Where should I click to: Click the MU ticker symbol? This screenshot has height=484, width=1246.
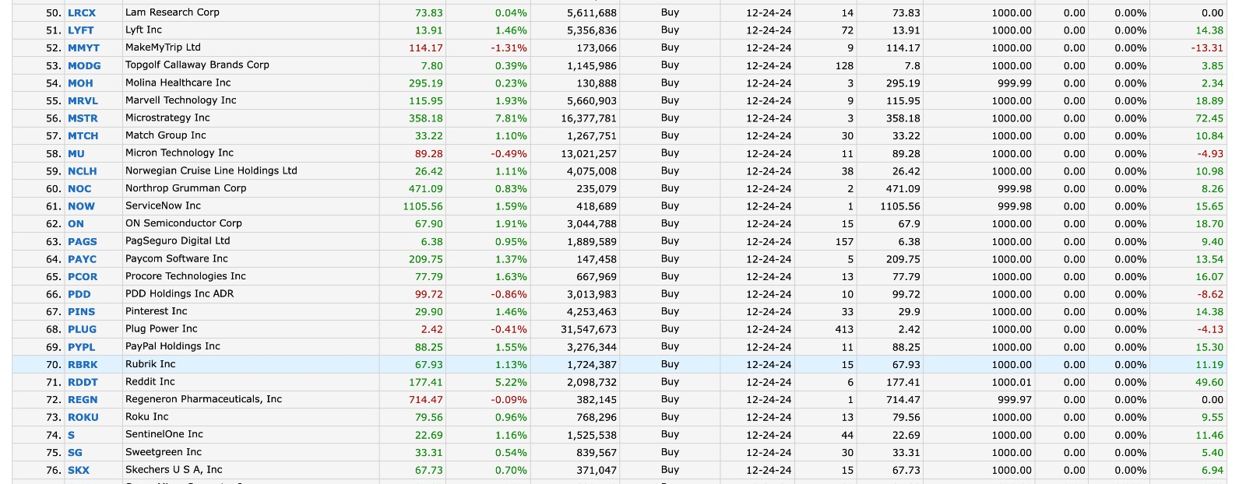point(76,154)
